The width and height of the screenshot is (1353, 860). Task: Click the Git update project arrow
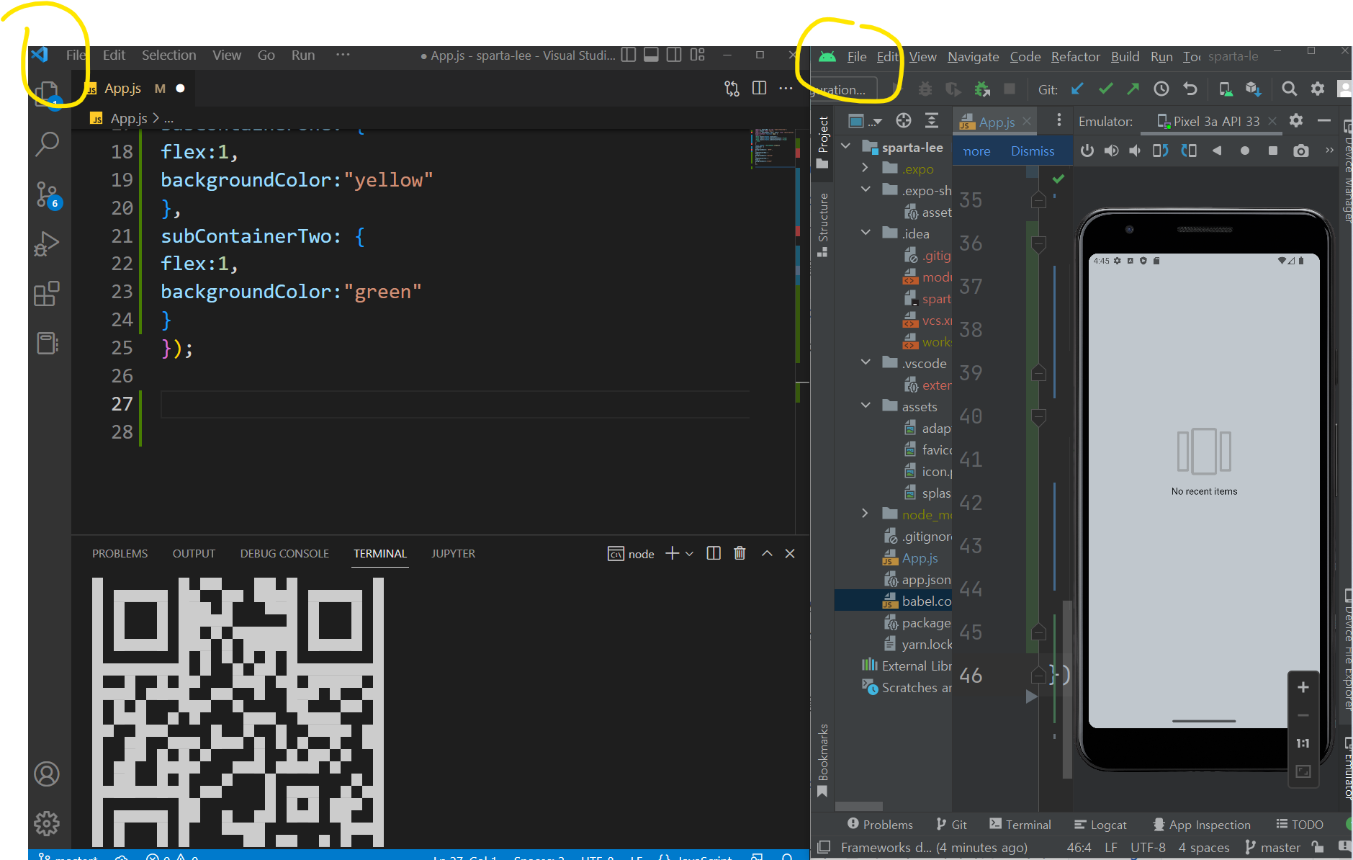point(1077,89)
